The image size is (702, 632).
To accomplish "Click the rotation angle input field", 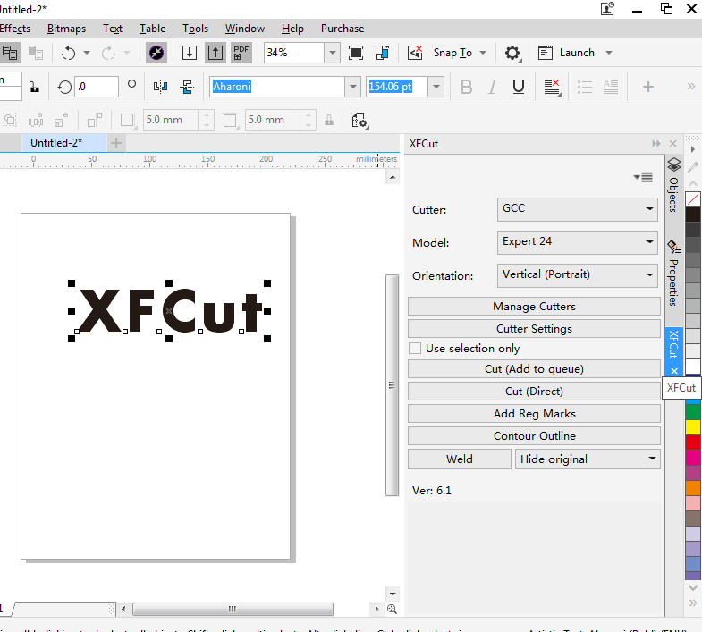I will point(97,87).
